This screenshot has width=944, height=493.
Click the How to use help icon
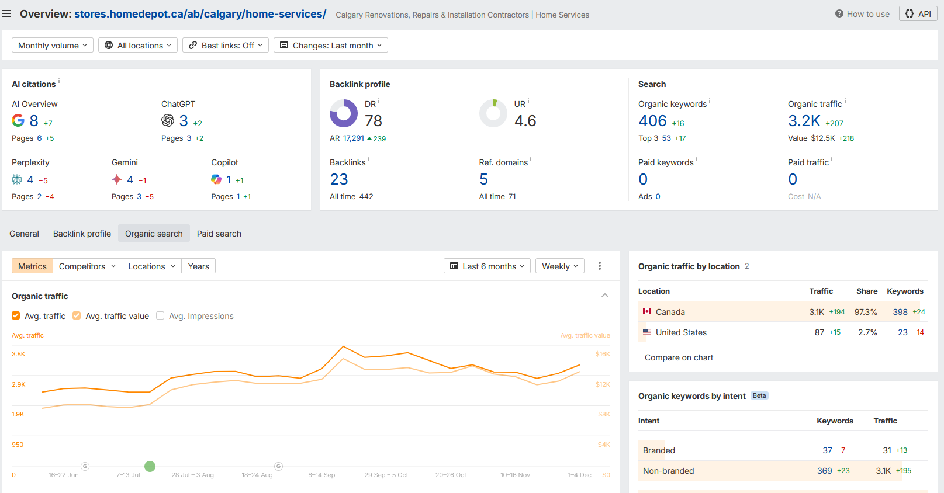tap(839, 14)
